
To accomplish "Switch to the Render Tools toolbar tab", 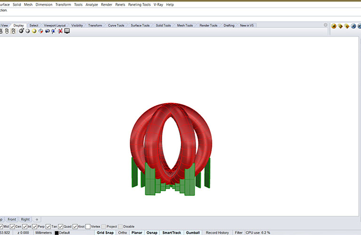I will [x=208, y=25].
